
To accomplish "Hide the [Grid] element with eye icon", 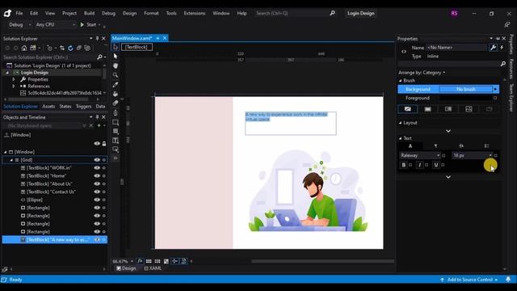I will [x=97, y=160].
